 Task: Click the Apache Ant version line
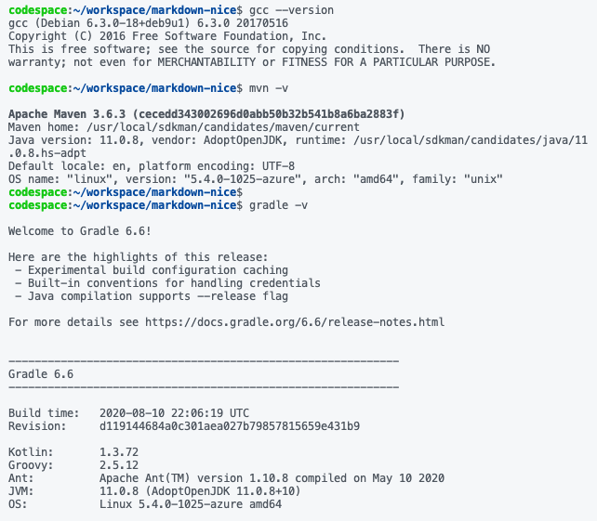[272, 478]
